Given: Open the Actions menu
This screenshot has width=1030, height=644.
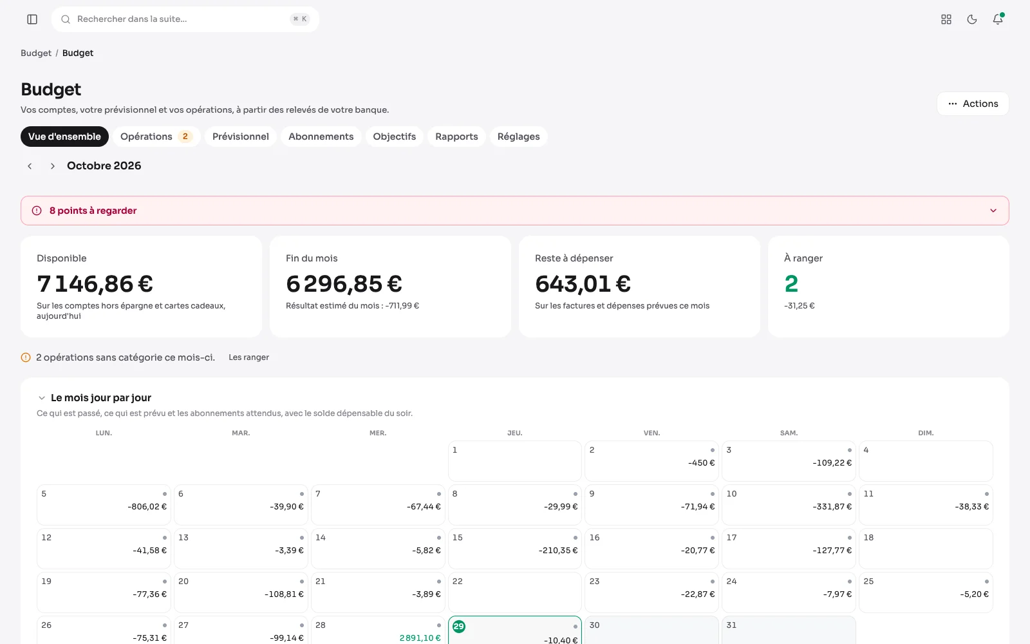Looking at the screenshot, I should (x=973, y=104).
